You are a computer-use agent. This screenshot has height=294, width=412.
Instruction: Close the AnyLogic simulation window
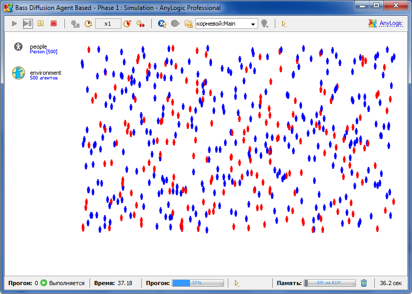pyautogui.click(x=395, y=6)
